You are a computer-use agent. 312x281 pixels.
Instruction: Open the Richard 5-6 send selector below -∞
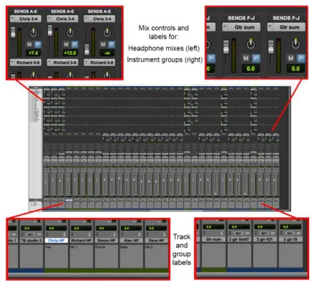[x=99, y=62]
